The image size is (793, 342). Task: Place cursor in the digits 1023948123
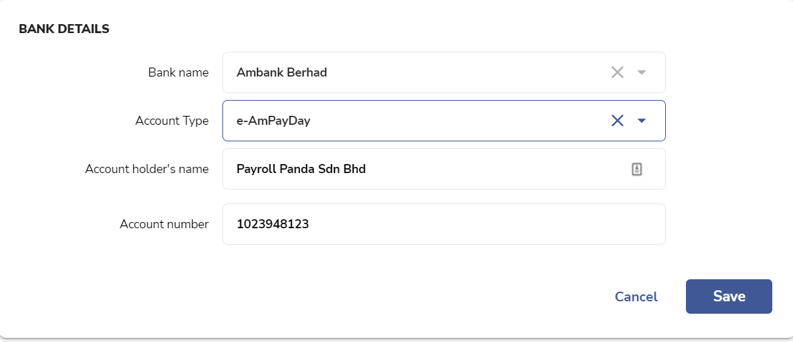[x=273, y=224]
